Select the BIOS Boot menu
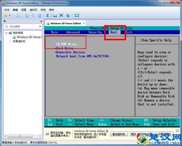The width and height of the screenshot is (182, 146). [114, 32]
